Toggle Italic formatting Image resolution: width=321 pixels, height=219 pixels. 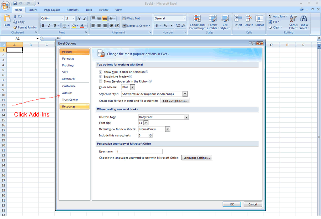pyautogui.click(x=49, y=26)
